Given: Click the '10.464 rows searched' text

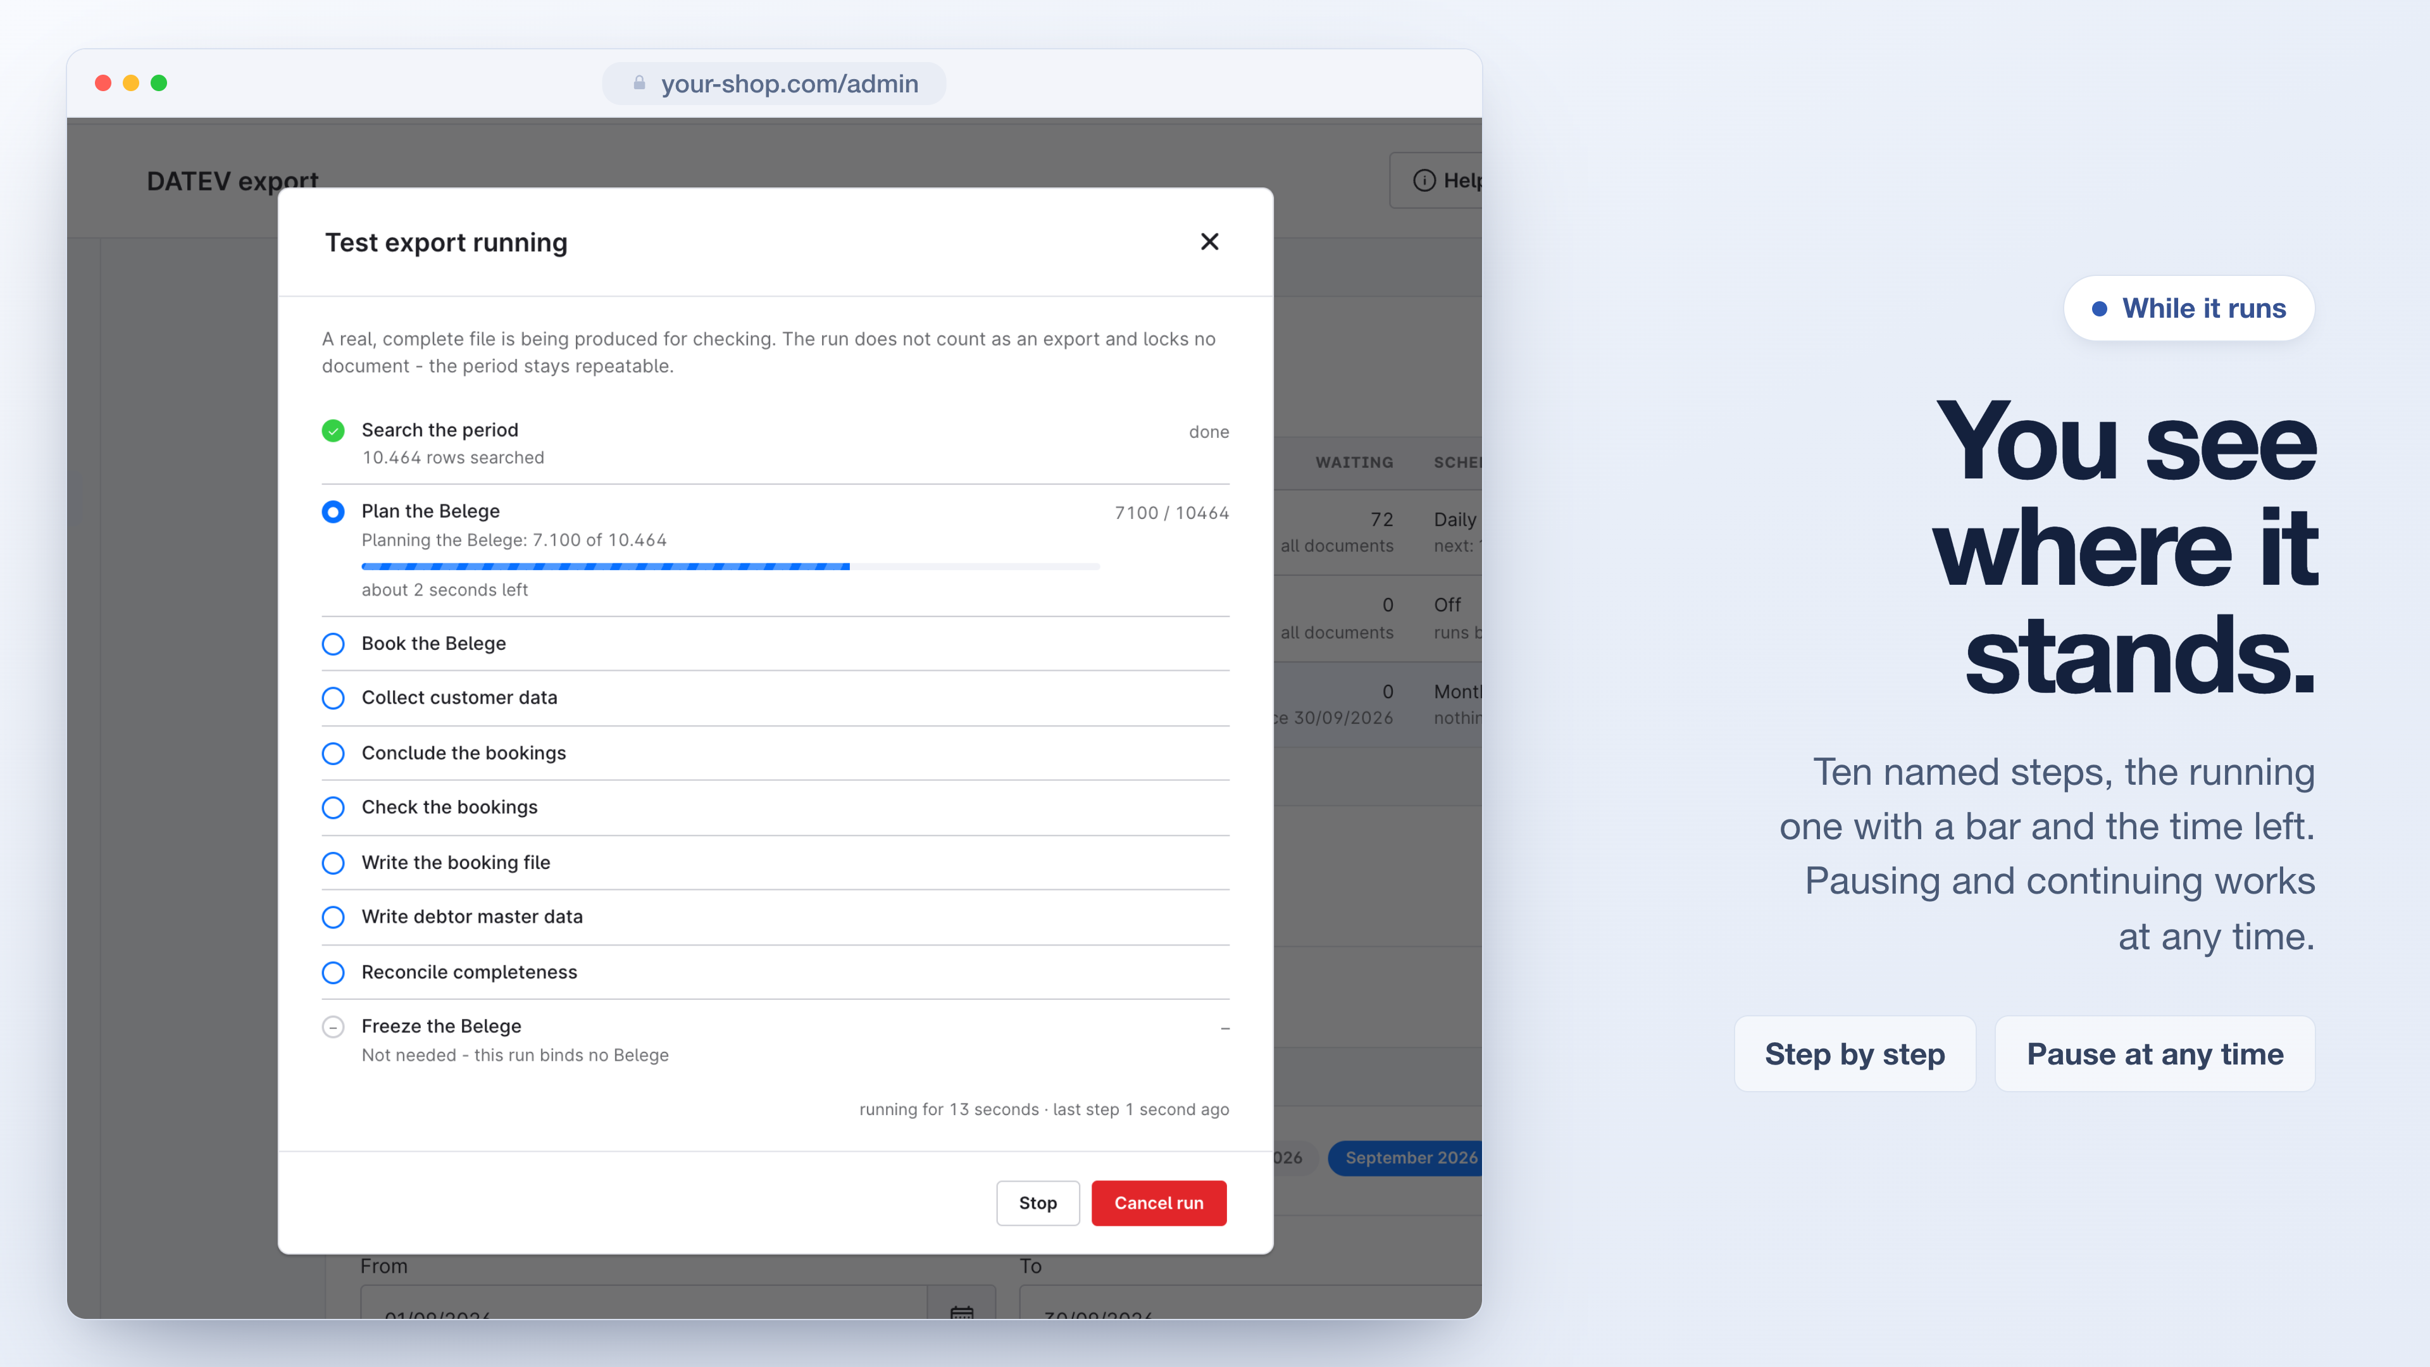Looking at the screenshot, I should click(453, 458).
